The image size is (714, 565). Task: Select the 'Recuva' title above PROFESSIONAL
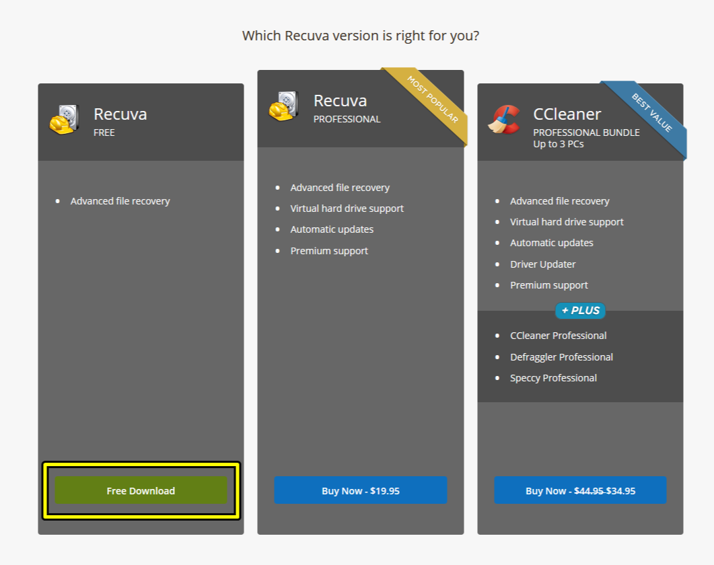point(340,101)
